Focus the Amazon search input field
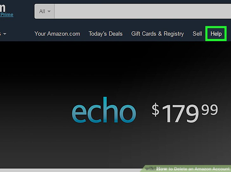The image size is (231, 172). [142, 11]
